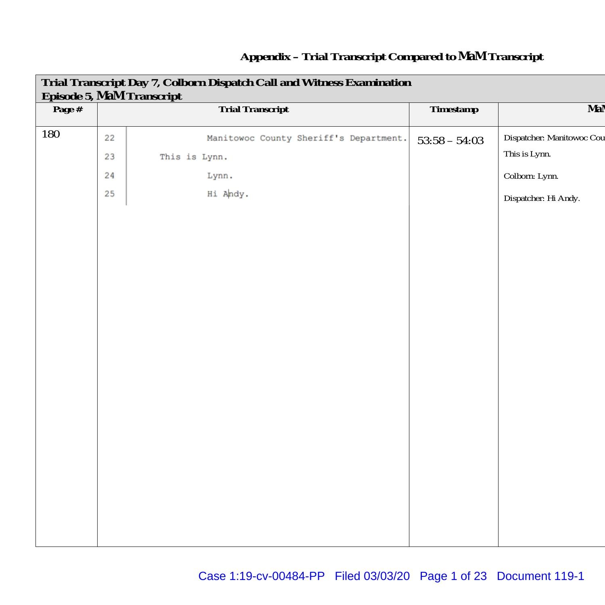
Task: Click the Case 1:19-cv-00484-PP footer text
Action: tap(261, 576)
